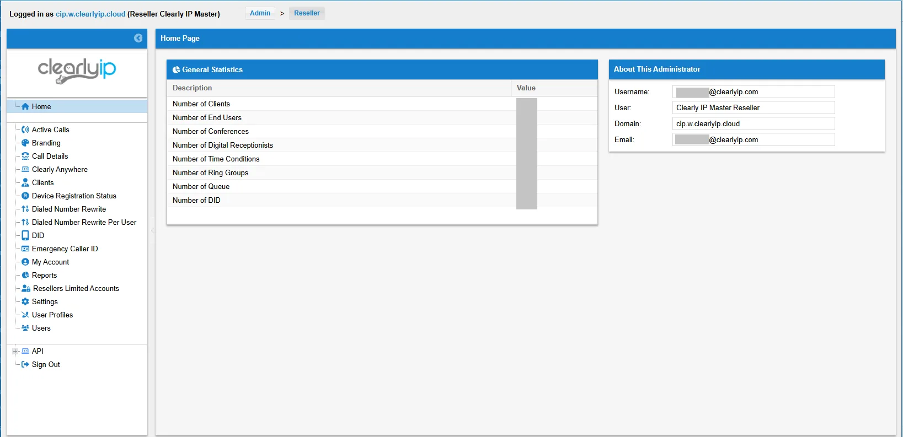Click the Settings gear icon
Image resolution: width=903 pixels, height=437 pixels.
click(25, 301)
